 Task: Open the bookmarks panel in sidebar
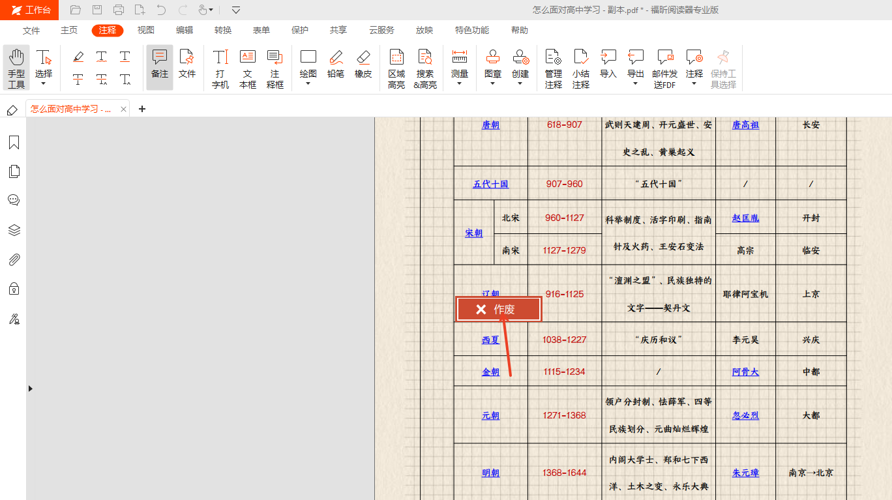[x=14, y=143]
